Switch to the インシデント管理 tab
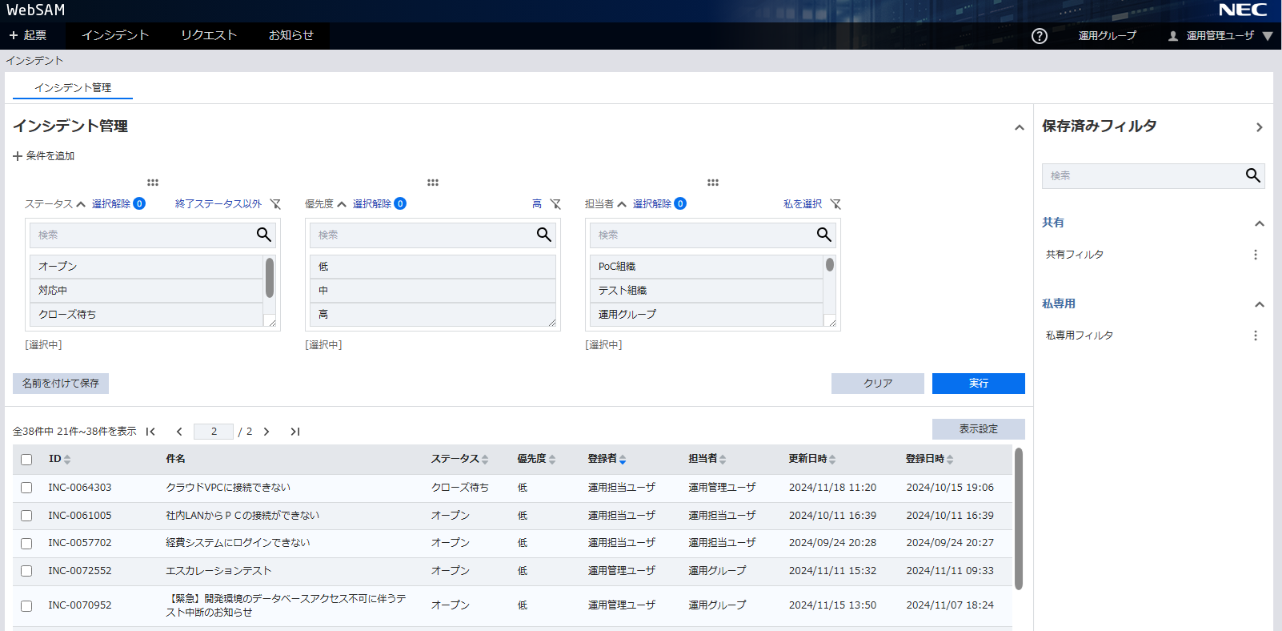Screen dimensions: 1282x631 pos(73,88)
